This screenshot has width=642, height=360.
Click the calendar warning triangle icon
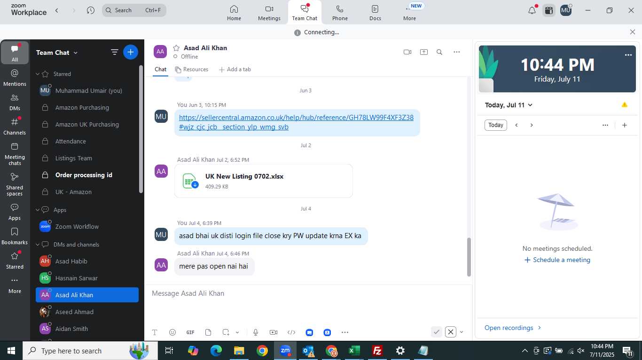click(625, 105)
